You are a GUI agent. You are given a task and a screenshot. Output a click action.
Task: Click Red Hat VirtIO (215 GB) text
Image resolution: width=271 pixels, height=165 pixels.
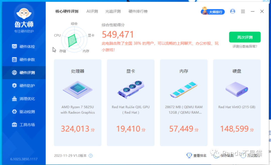point(237,107)
